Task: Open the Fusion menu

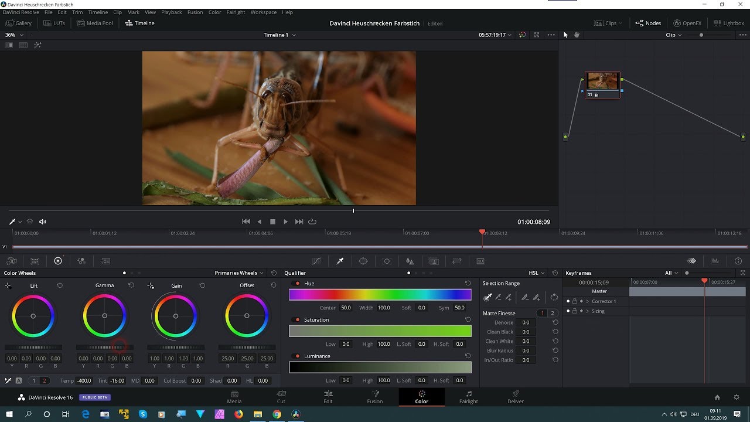Action: coord(195,12)
